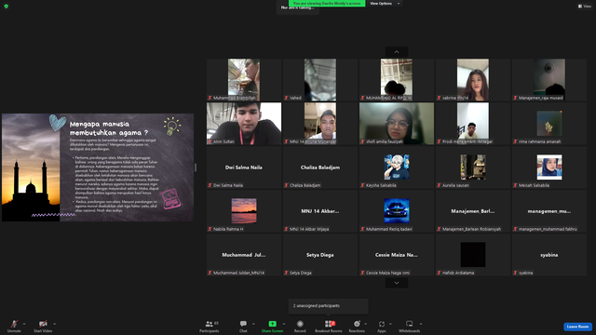Viewport: 596px width, 335px height.
Task: Click muted mic icon on Dwi Salma Naila's tile
Action: [210, 185]
